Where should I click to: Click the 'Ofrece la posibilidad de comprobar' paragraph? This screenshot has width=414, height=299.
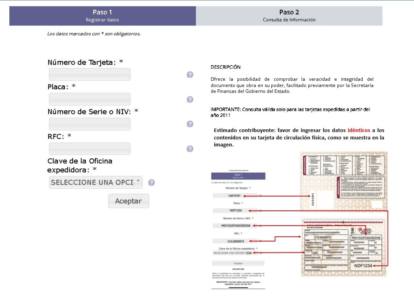pos(292,85)
